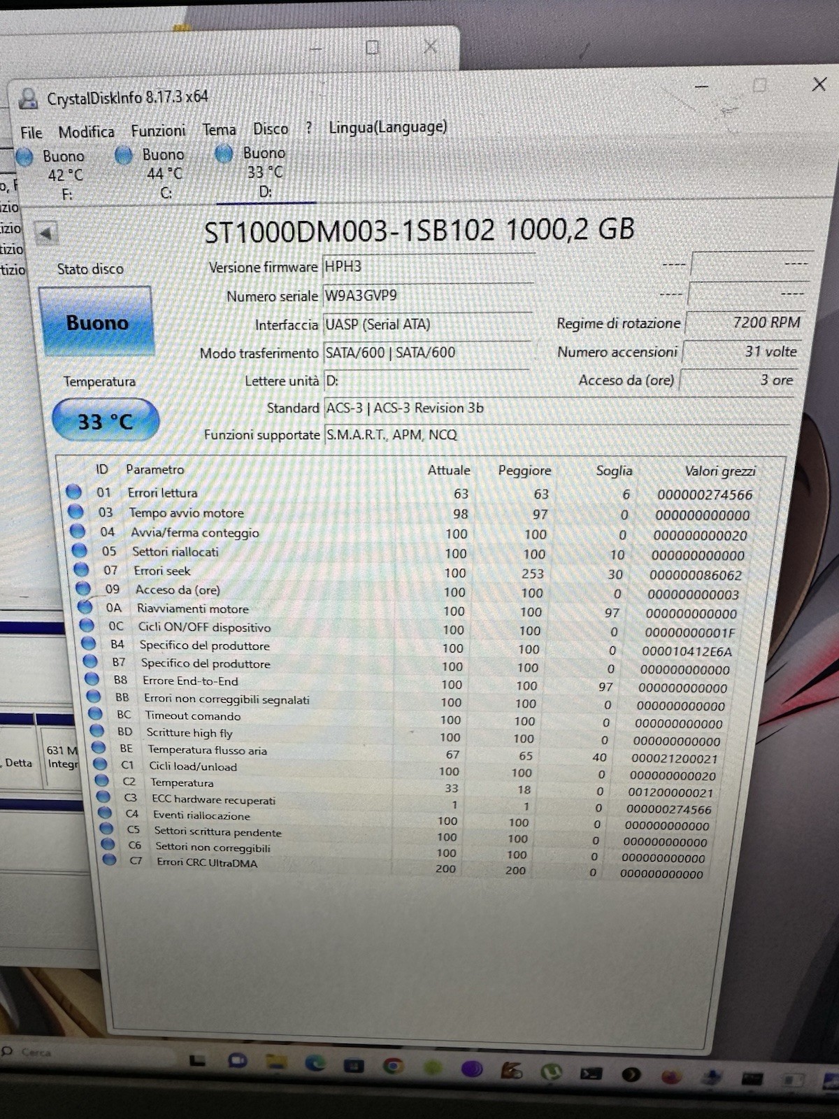Open the Modifica menu
The image size is (839, 1119).
coord(87,131)
